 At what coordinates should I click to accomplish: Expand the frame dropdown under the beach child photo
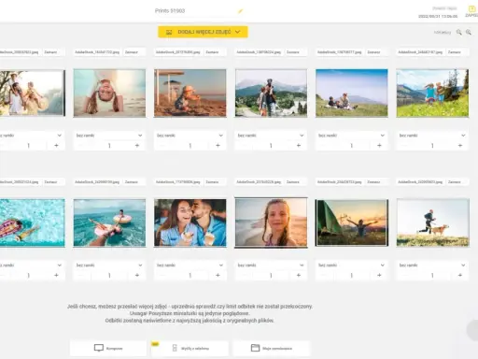coord(190,136)
